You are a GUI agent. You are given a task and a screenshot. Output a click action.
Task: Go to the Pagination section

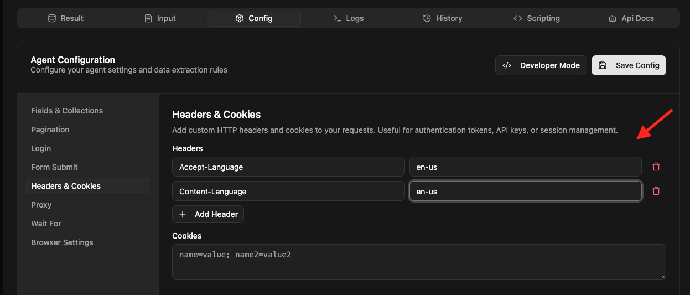(50, 130)
